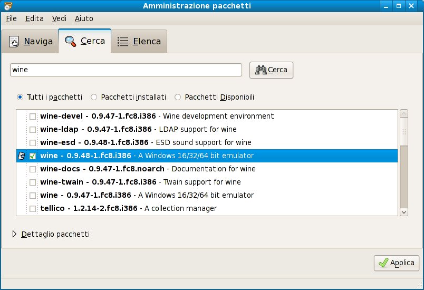Select the Pacchetti installati radio button
Image resolution: width=424 pixels, height=290 pixels.
(x=94, y=97)
